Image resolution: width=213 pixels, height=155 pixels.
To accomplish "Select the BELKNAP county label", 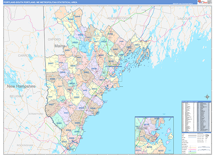I will 16,96.
